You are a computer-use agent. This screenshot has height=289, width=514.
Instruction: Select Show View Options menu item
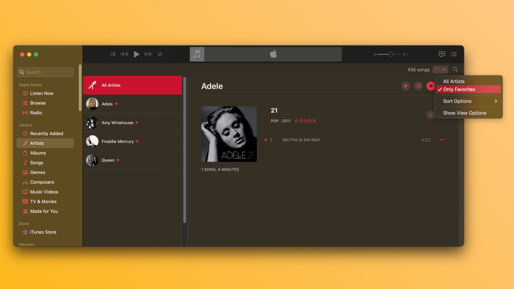point(464,113)
